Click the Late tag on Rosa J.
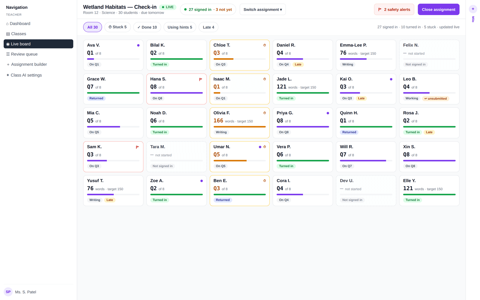 429,132
